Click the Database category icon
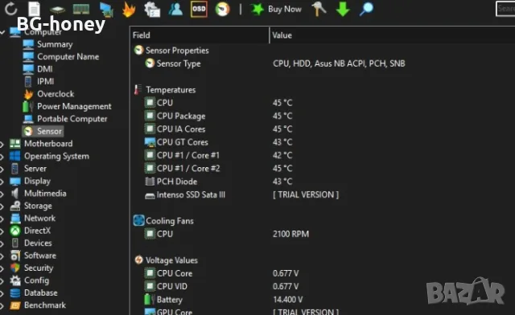 [15, 293]
